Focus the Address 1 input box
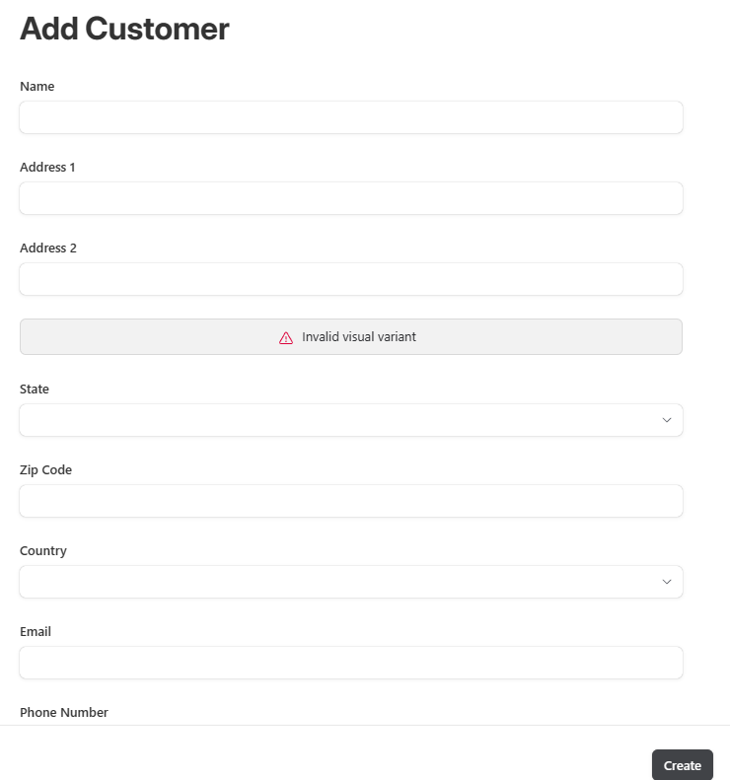 click(x=351, y=198)
